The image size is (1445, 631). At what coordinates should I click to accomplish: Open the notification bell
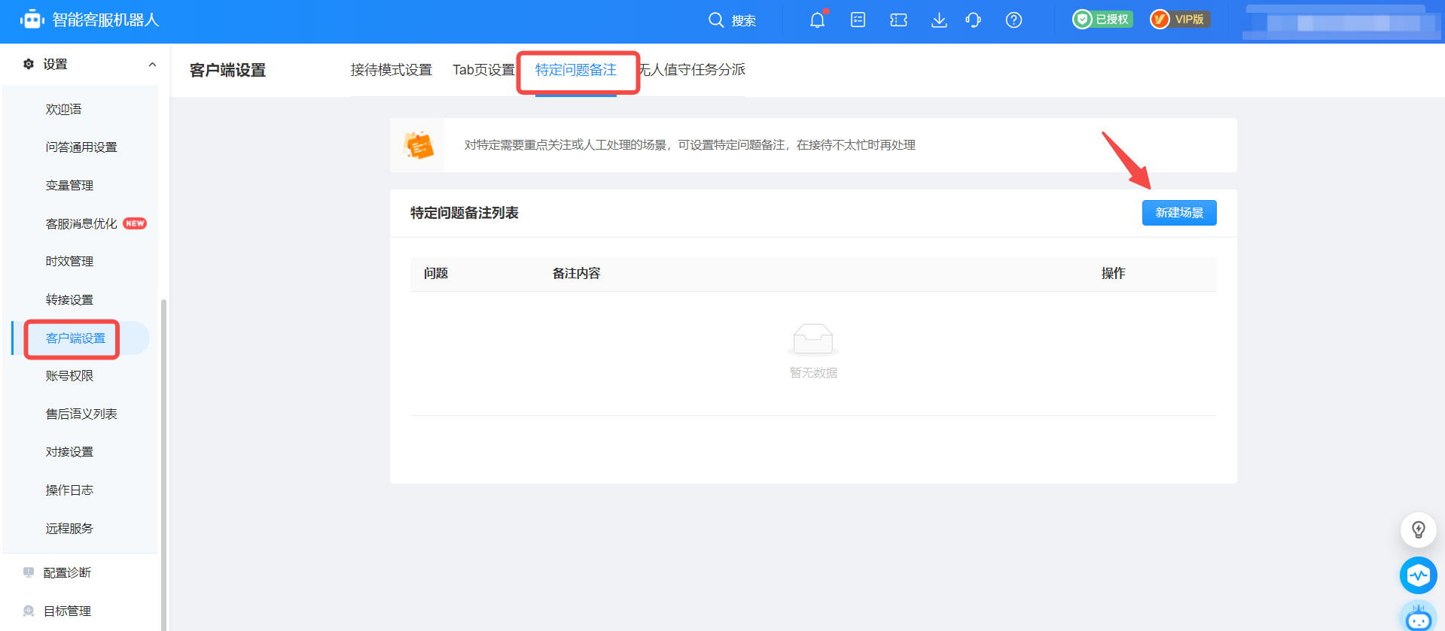[x=818, y=20]
